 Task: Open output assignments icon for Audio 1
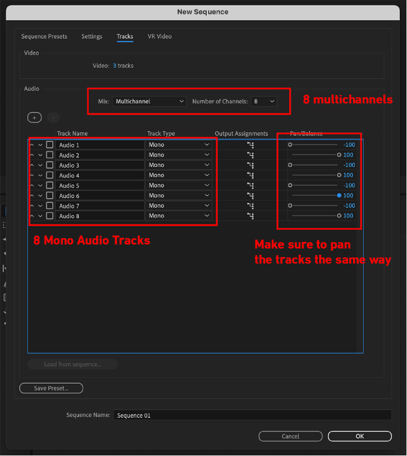tap(251, 145)
